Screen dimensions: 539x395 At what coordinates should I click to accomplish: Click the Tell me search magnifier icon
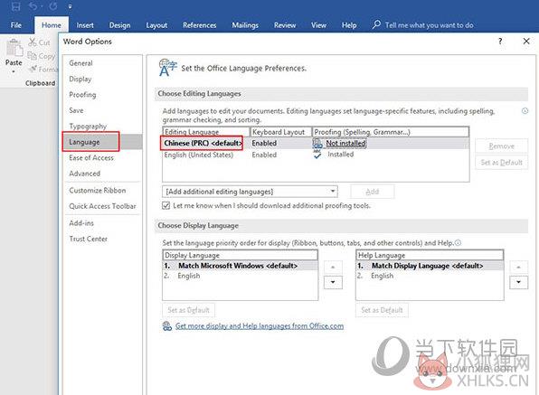click(376, 24)
